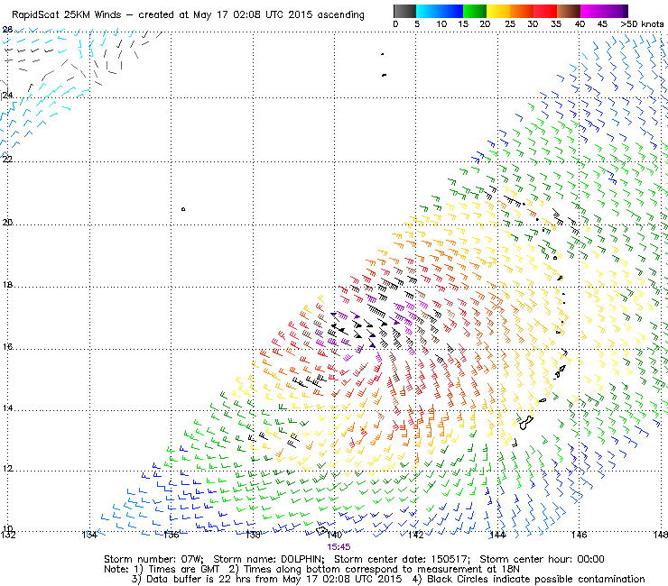
Task: Click the purple 15:45 time label
Action: [339, 547]
